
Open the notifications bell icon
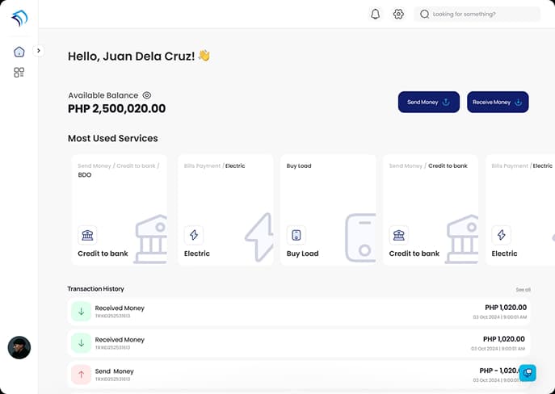pyautogui.click(x=375, y=14)
